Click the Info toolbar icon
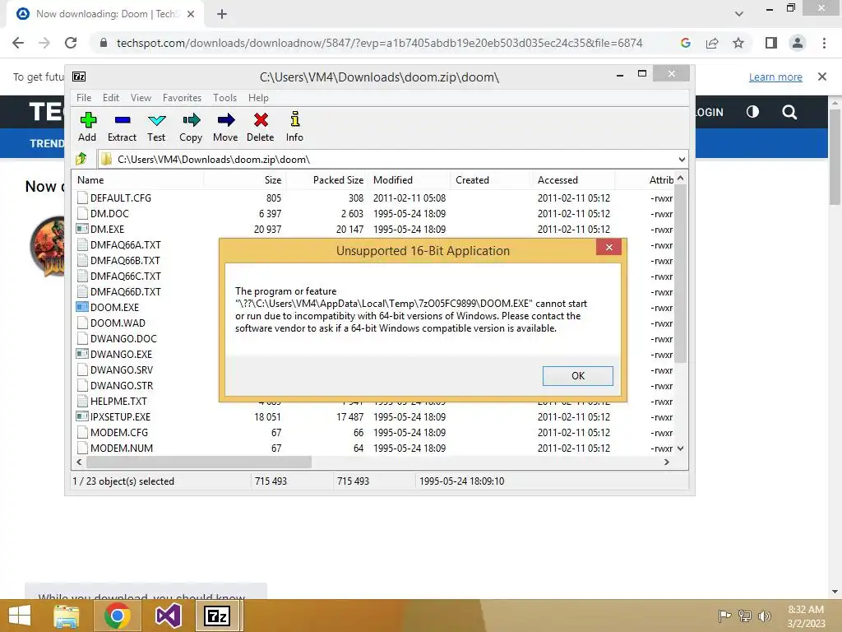Viewport: 842px width, 632px height. coord(295,118)
